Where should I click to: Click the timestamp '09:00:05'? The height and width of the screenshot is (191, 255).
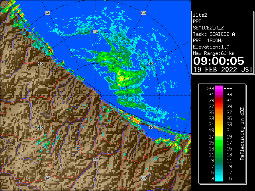pyautogui.click(x=219, y=61)
